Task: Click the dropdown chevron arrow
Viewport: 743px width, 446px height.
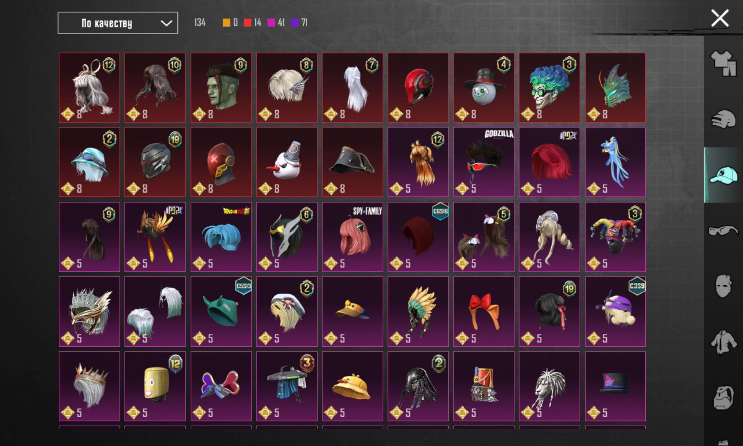Action: point(166,23)
